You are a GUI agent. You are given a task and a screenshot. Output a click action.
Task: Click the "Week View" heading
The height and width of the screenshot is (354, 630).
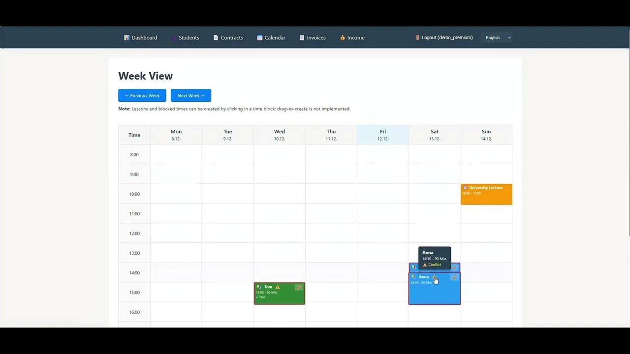[x=146, y=76]
